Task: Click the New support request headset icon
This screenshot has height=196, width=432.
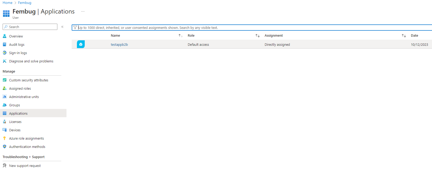Action: [x=4, y=166]
